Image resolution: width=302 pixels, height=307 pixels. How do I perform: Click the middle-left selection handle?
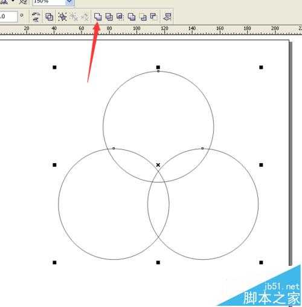click(54, 165)
